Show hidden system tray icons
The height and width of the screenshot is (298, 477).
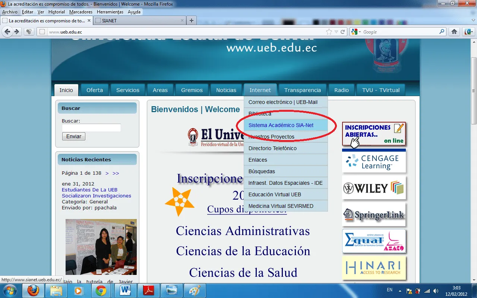(x=400, y=291)
